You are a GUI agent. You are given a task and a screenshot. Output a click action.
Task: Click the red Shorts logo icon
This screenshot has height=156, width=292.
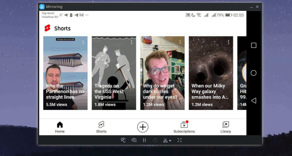click(47, 28)
